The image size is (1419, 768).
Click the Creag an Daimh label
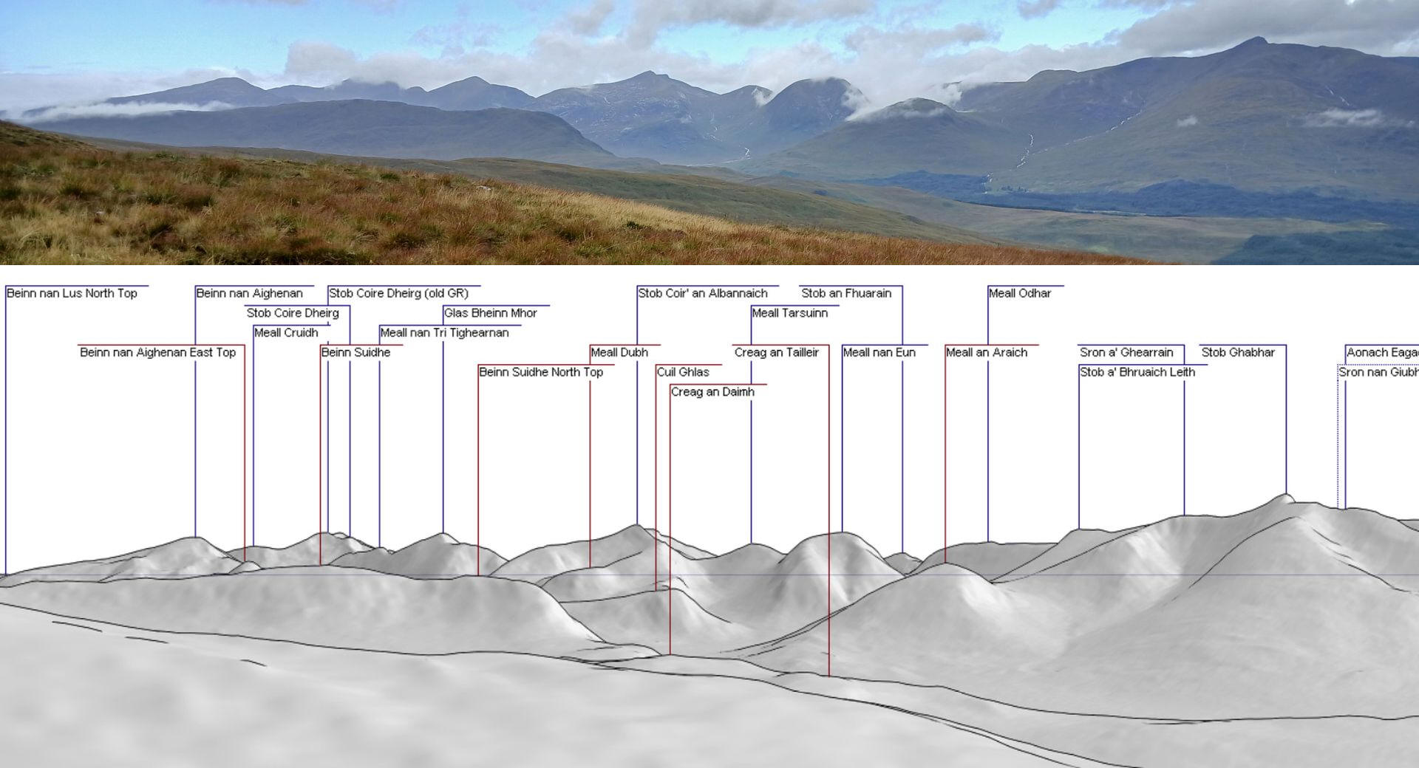pyautogui.click(x=712, y=392)
